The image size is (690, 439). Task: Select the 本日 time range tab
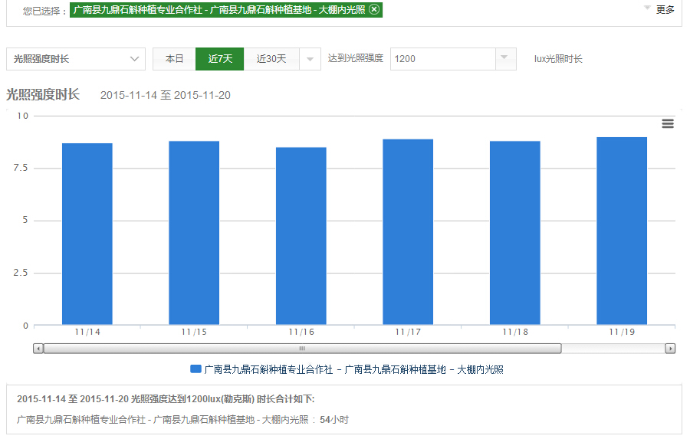[174, 59]
